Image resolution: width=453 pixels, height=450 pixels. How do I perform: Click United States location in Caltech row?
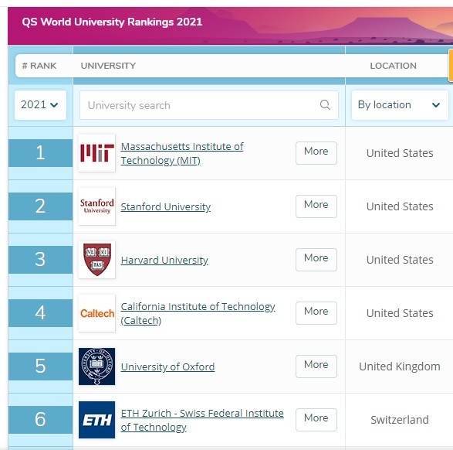(400, 313)
